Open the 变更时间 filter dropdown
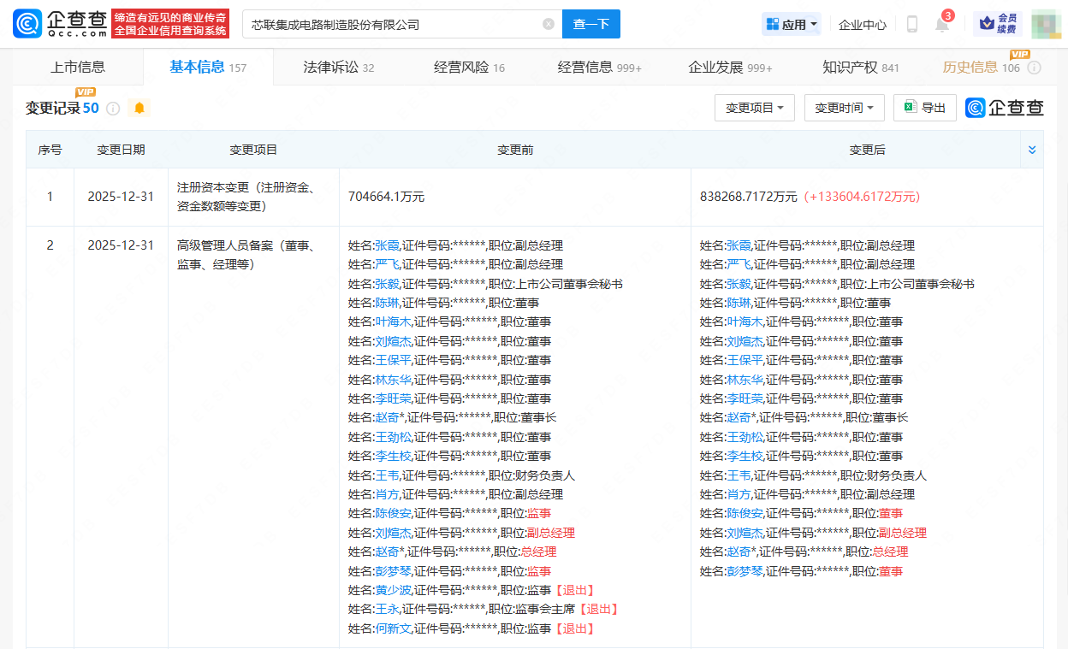This screenshot has height=649, width=1068. click(x=843, y=108)
